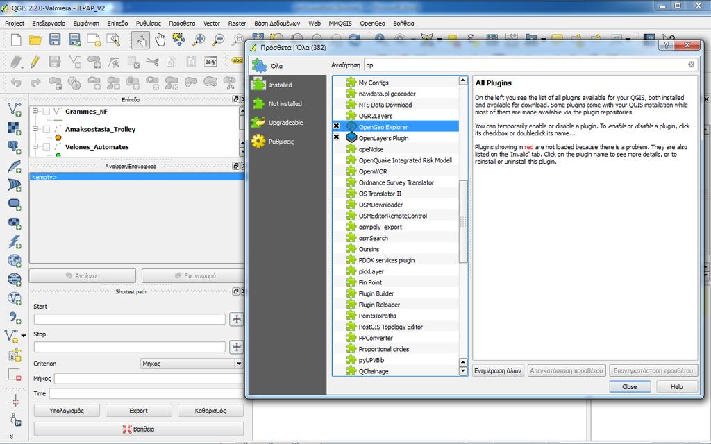Screen dimensions: 711x444
Task: Open the OpenGeo menu
Action: tap(372, 23)
